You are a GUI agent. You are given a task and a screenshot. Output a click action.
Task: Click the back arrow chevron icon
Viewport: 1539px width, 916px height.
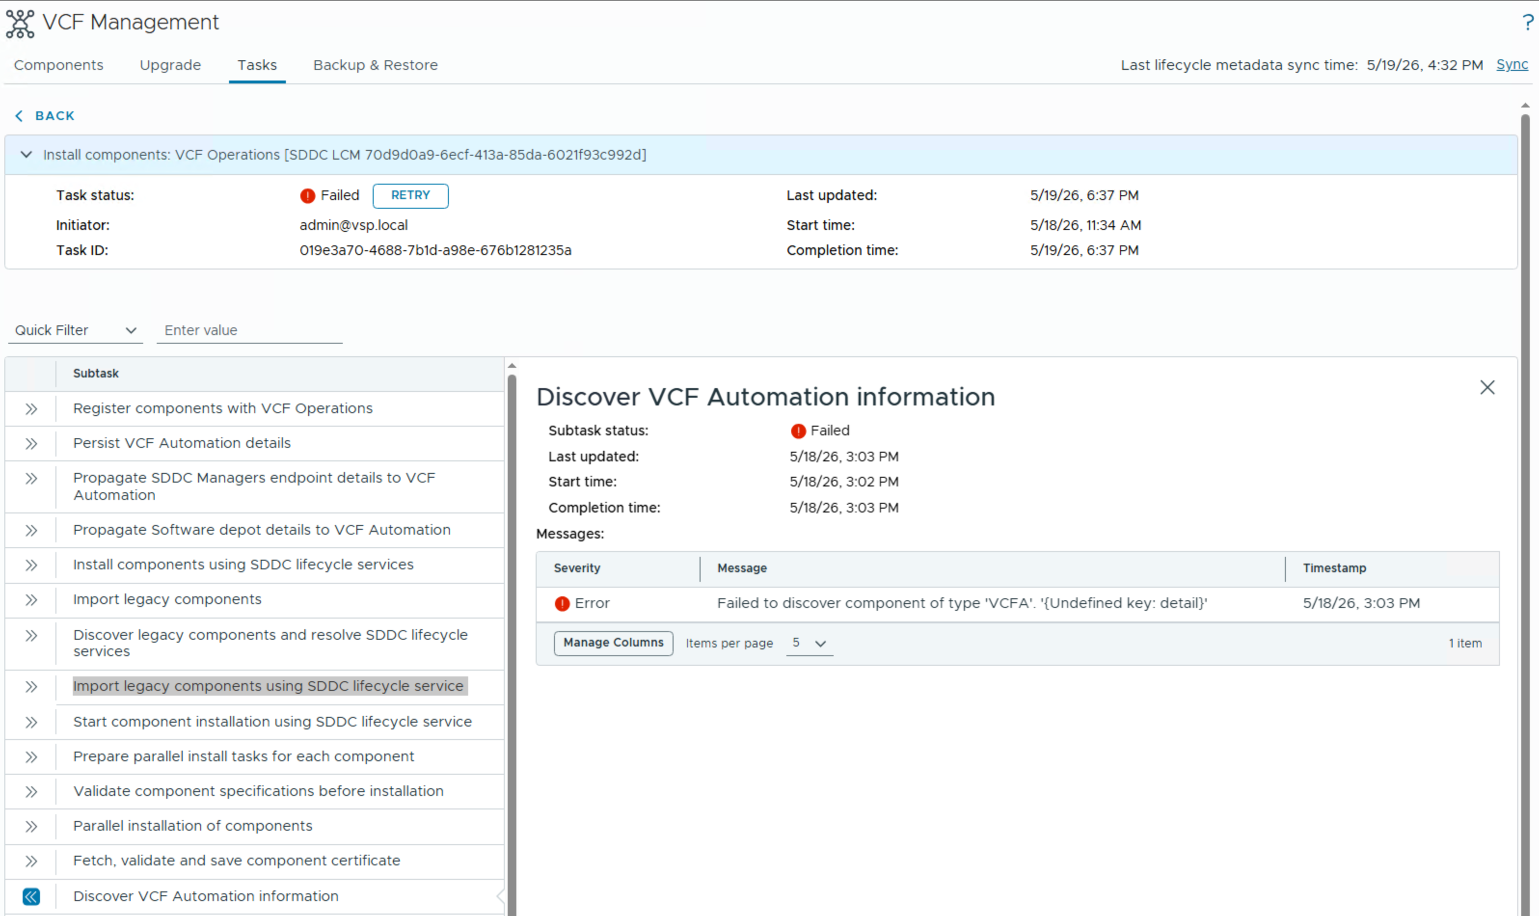tap(19, 116)
